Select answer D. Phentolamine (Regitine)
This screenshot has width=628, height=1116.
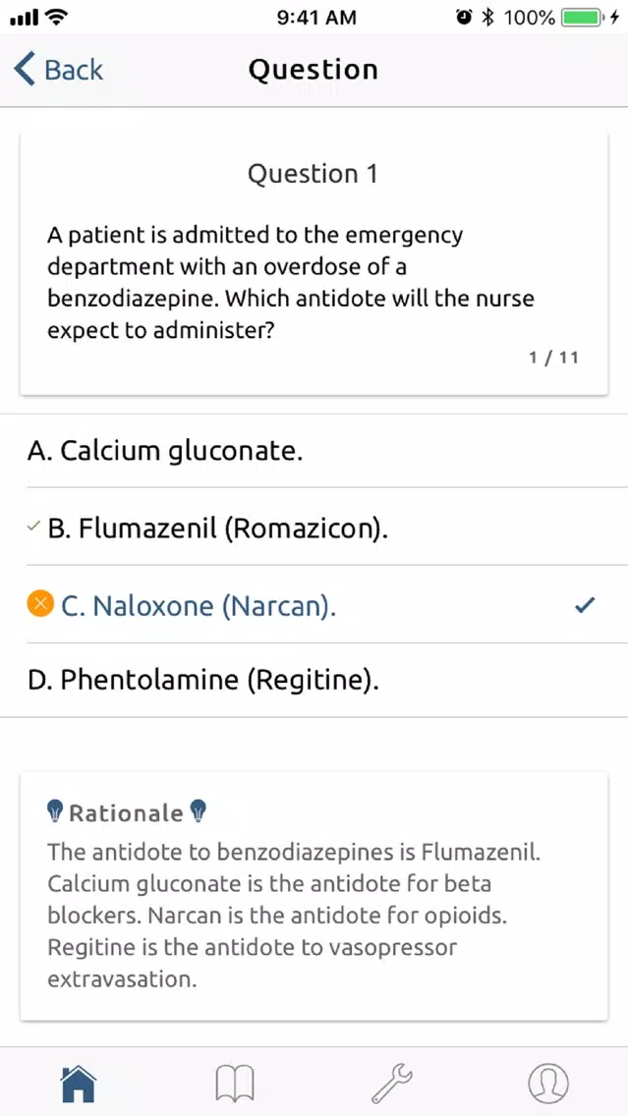click(x=314, y=681)
